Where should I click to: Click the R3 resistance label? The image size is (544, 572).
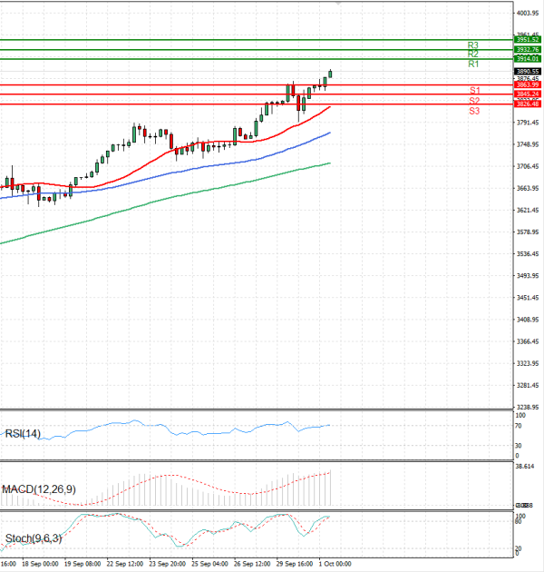pos(473,44)
